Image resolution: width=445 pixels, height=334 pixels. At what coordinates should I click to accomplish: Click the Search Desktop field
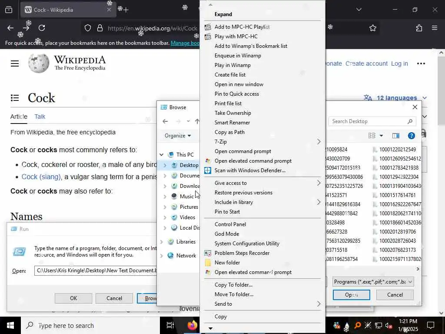click(x=372, y=122)
